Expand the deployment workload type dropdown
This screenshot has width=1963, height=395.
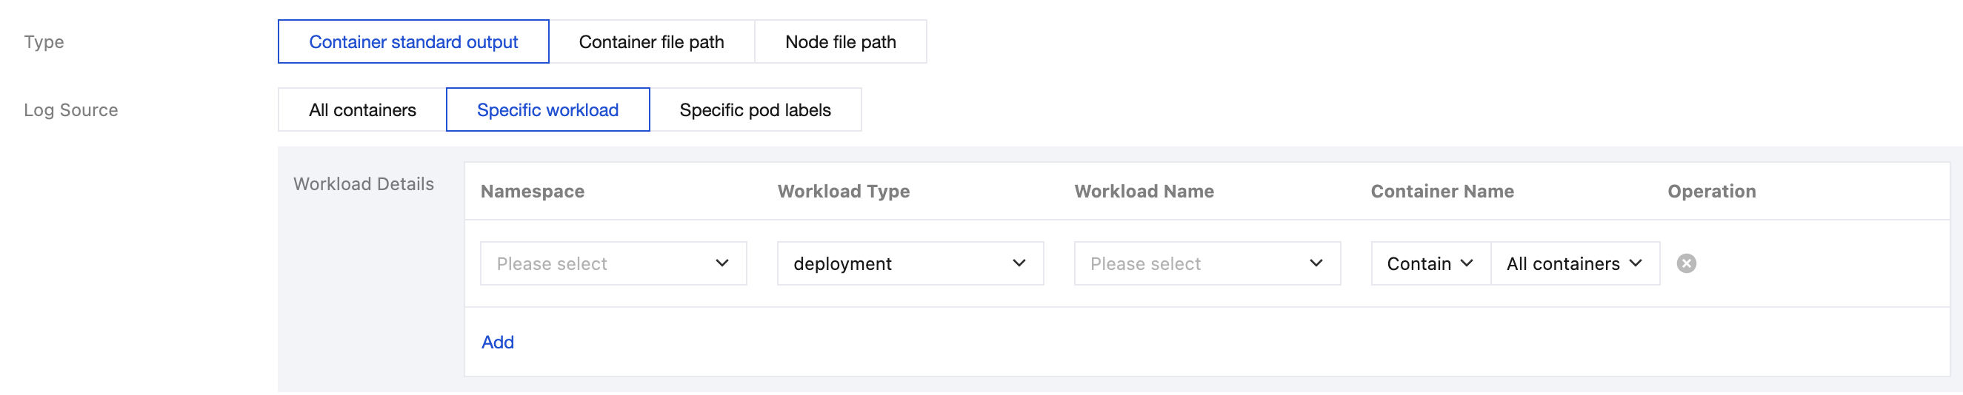click(x=910, y=264)
